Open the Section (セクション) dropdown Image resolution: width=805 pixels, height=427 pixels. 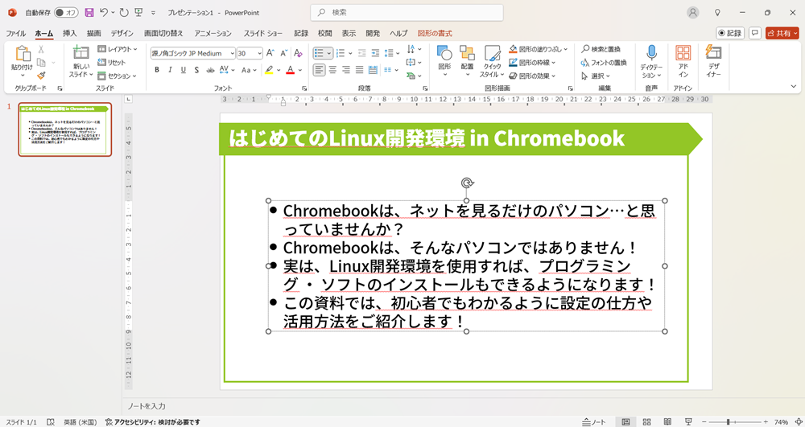[117, 76]
